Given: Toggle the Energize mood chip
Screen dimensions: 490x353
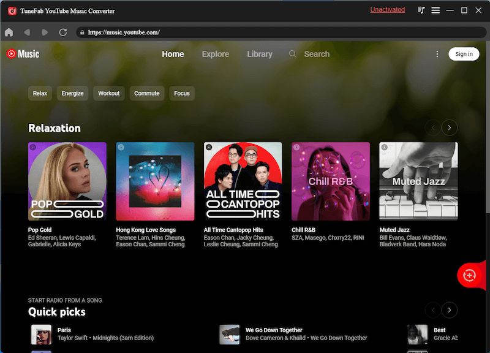Looking at the screenshot, I should point(72,93).
